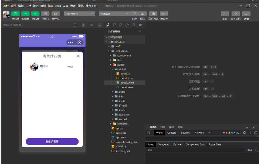This screenshot has height=164, width=259.
Task: Open the compile mode dropdown
Action: tap(114, 14)
